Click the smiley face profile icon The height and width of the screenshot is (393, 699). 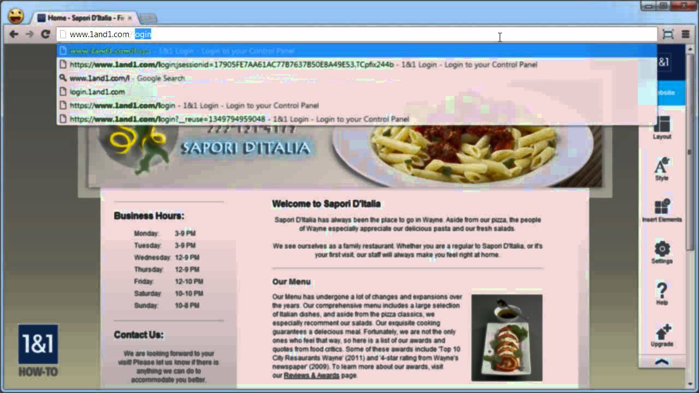click(x=16, y=16)
